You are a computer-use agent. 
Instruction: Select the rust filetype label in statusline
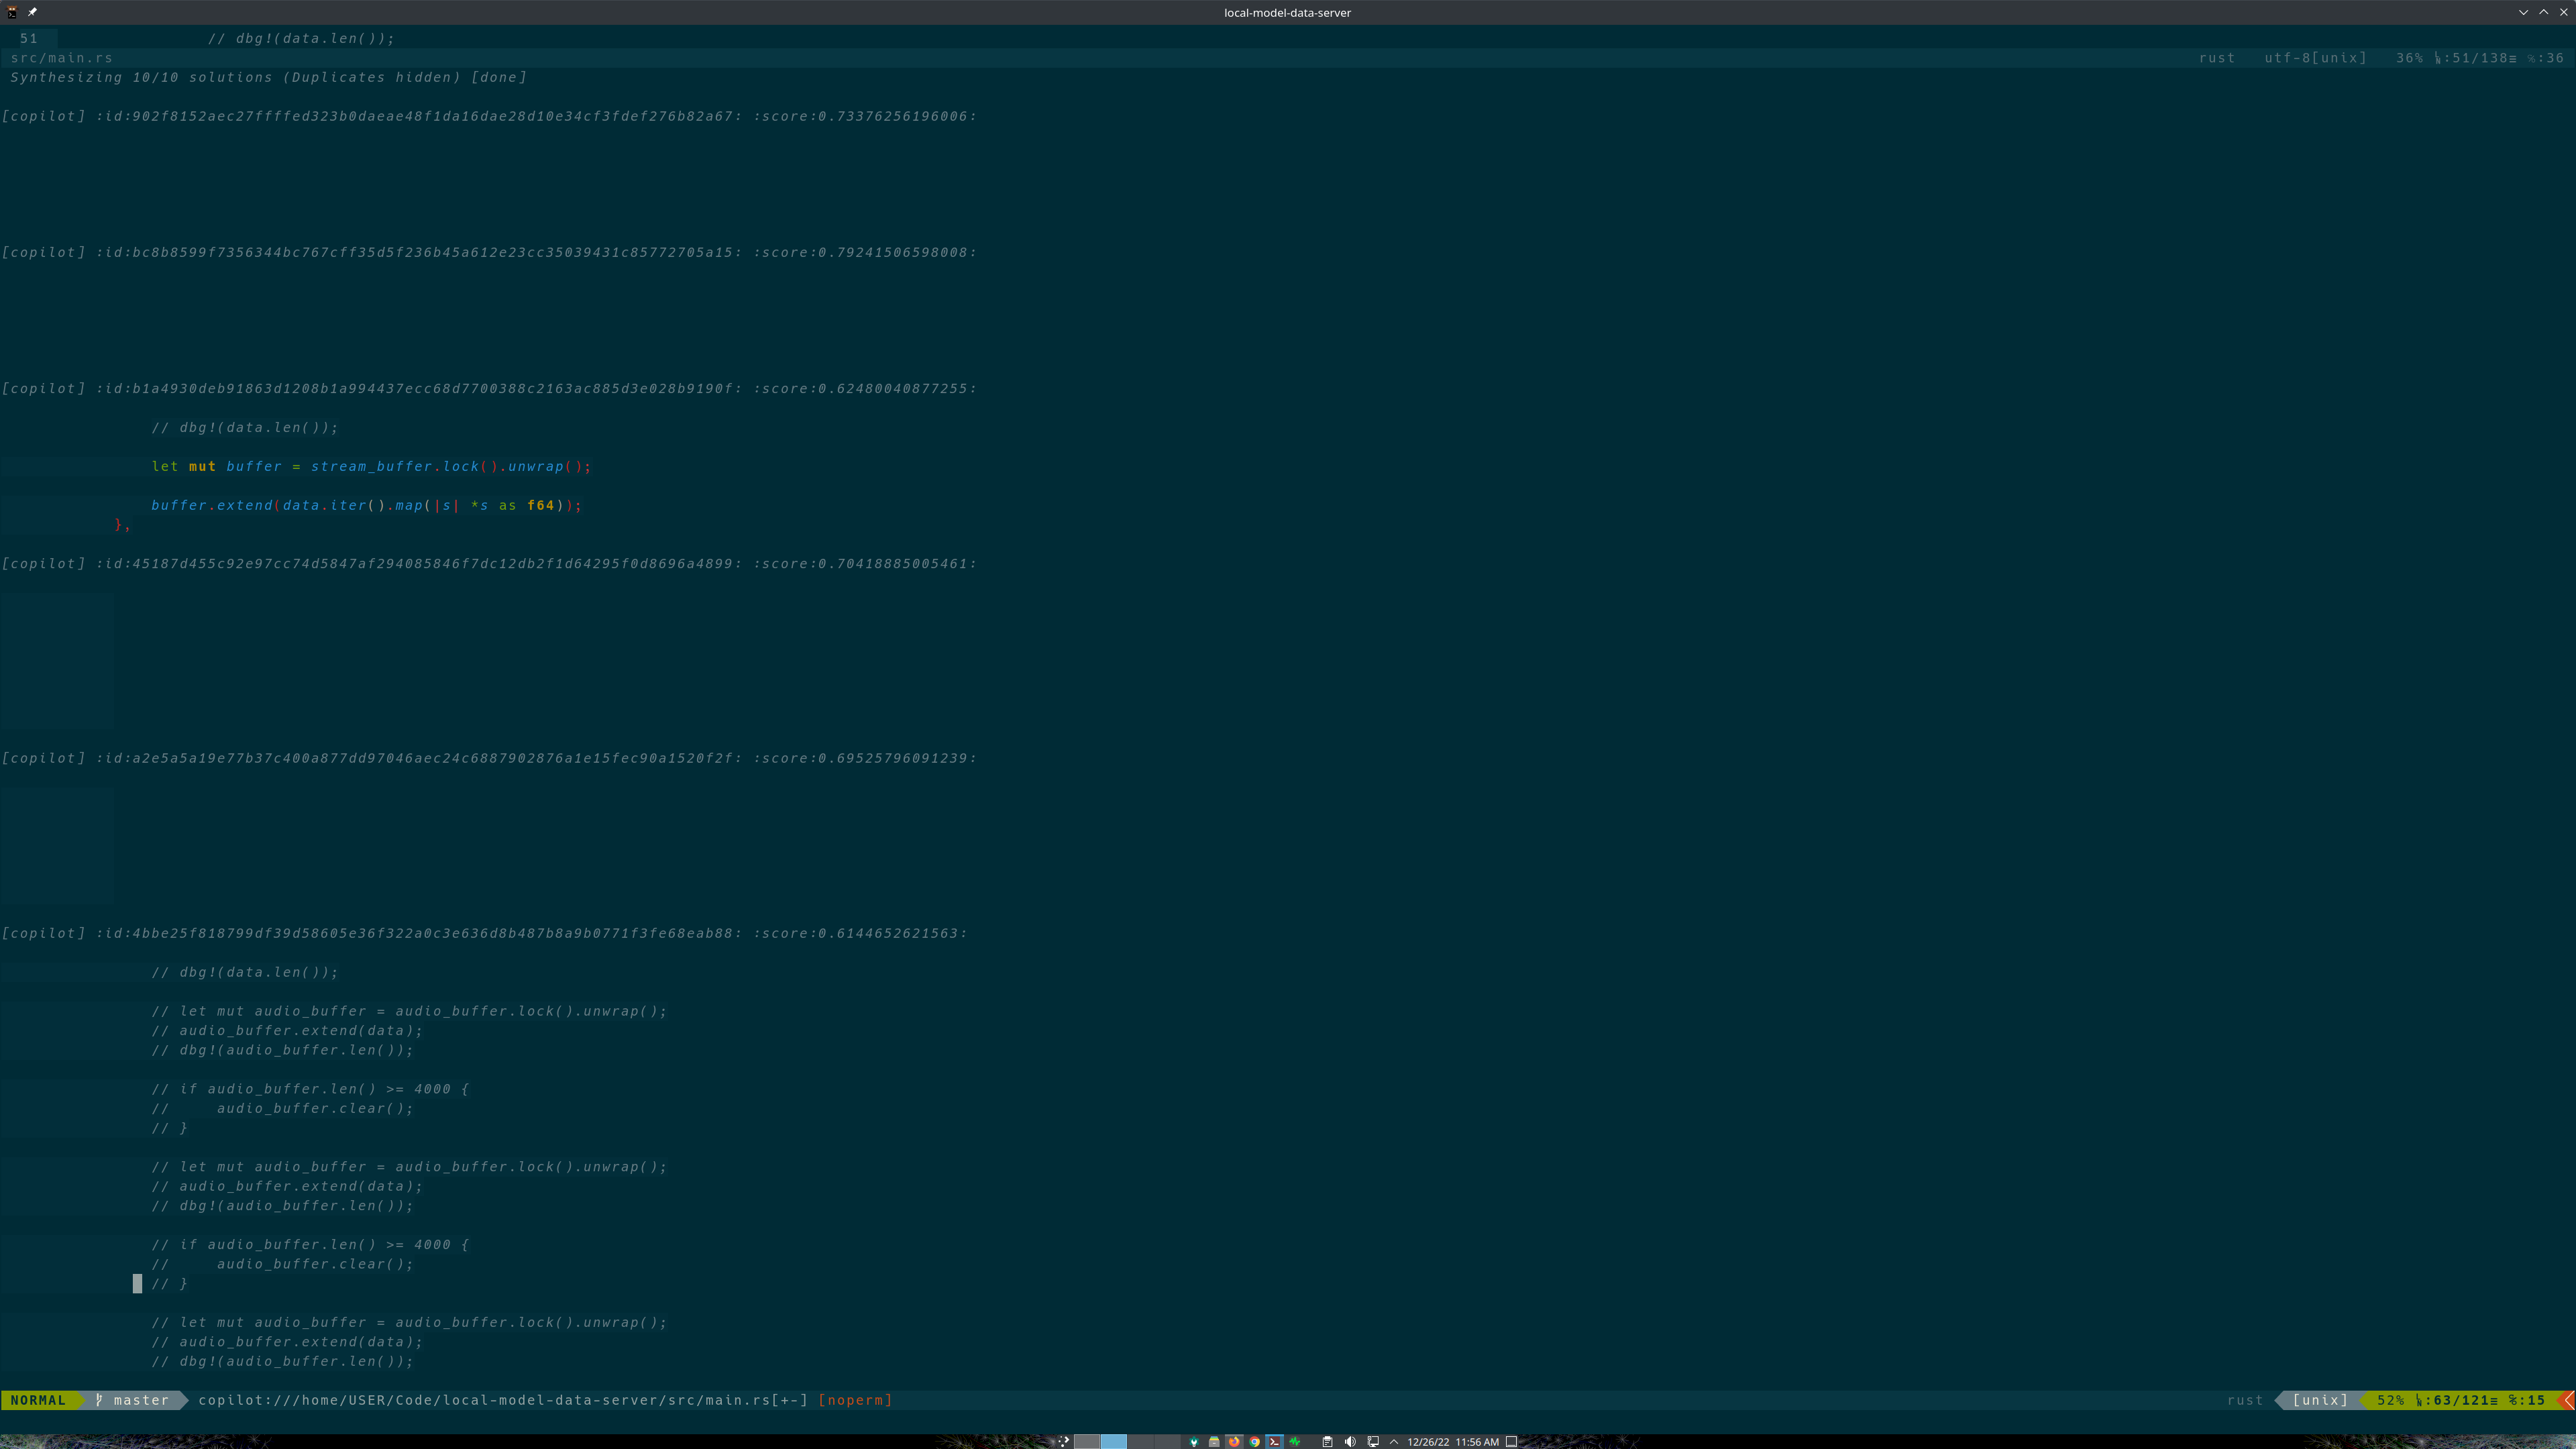pos(2246,1400)
